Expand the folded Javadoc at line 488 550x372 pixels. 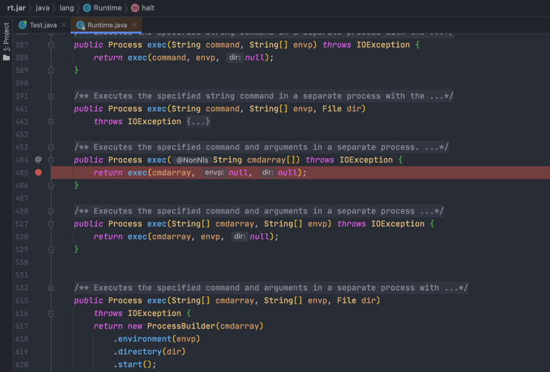point(51,211)
